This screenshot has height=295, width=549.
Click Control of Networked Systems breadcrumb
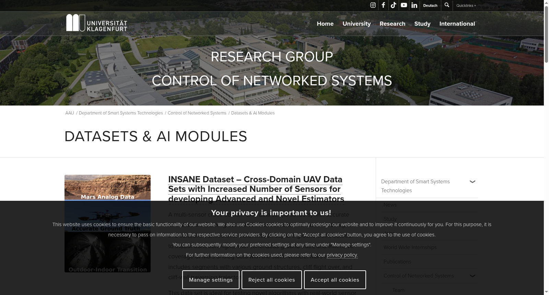[x=197, y=113]
